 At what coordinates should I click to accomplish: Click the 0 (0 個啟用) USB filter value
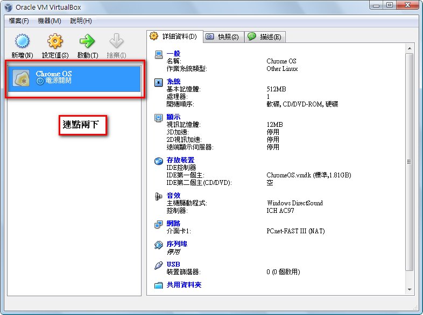(283, 272)
